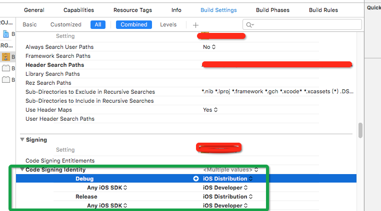Select the Debug configuration row label
Screen dimensions: 381x211
click(x=84, y=179)
